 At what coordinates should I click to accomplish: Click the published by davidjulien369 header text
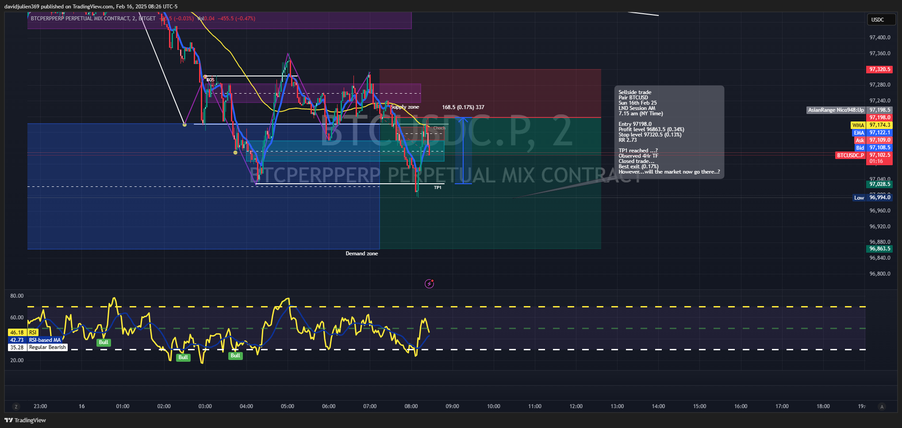coord(91,7)
